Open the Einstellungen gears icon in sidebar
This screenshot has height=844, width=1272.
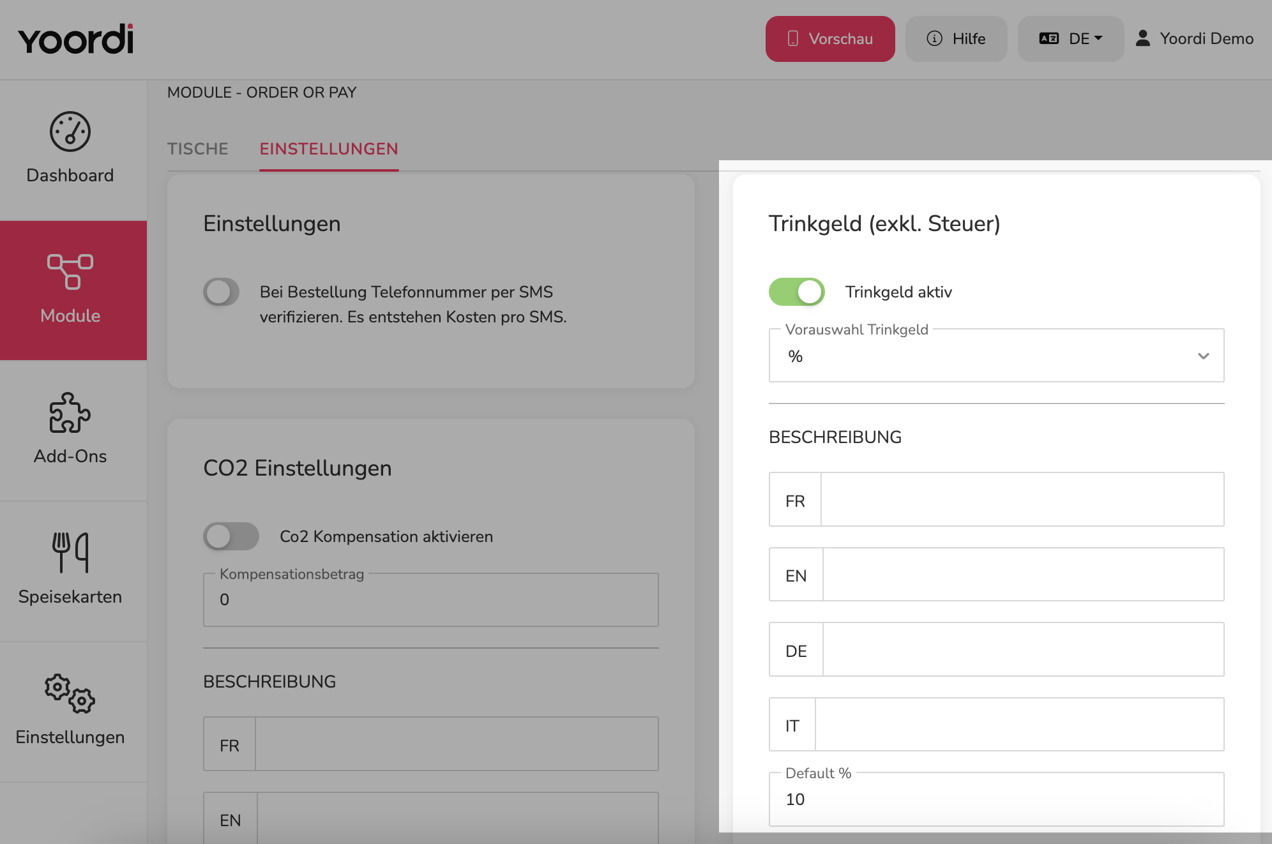[x=70, y=693]
